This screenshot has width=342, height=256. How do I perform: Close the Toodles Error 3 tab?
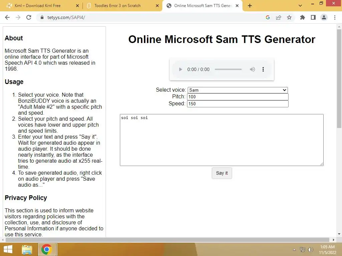pyautogui.click(x=157, y=6)
